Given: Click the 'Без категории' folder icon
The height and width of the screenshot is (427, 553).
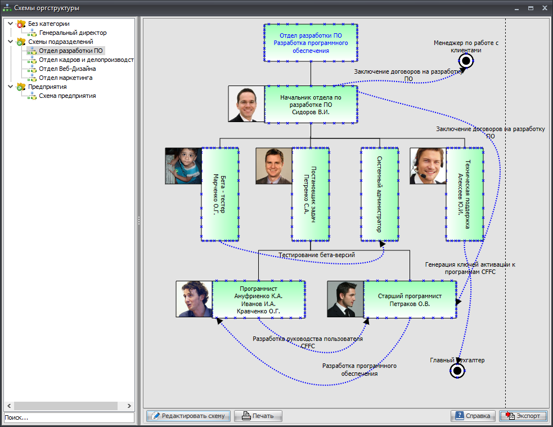Looking at the screenshot, I should pos(21,24).
